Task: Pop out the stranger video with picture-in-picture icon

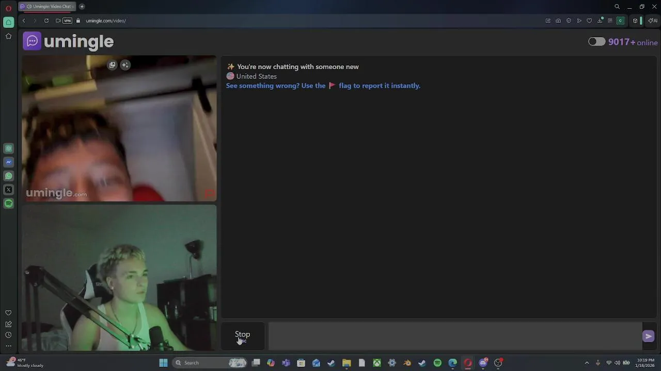Action: click(112, 65)
